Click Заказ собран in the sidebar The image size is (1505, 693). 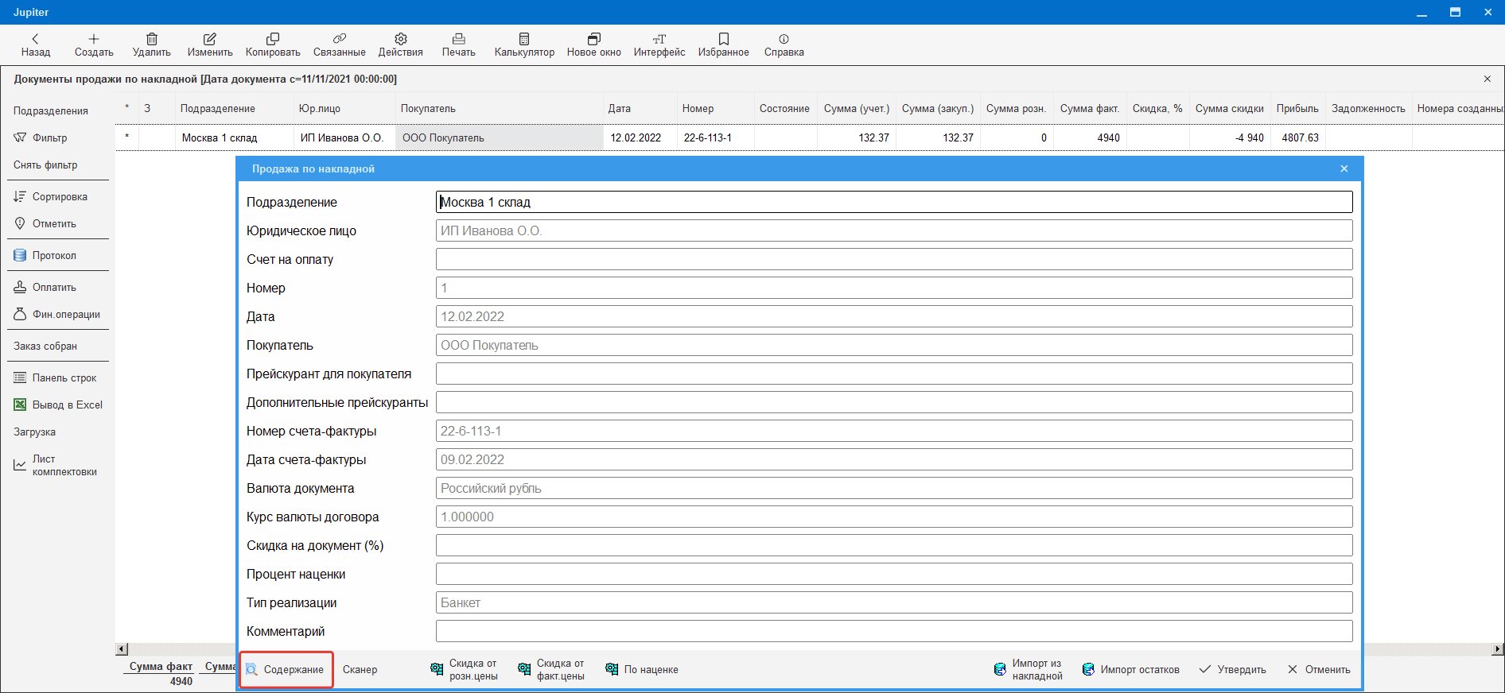(x=45, y=346)
